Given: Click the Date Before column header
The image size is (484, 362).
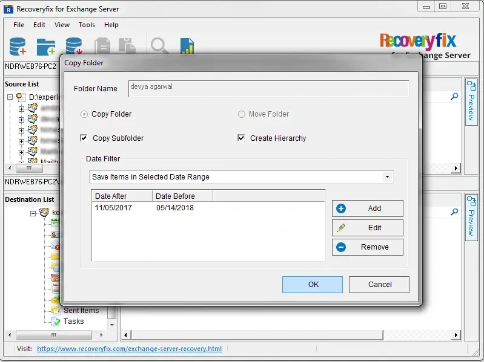Looking at the screenshot, I should 182,196.
